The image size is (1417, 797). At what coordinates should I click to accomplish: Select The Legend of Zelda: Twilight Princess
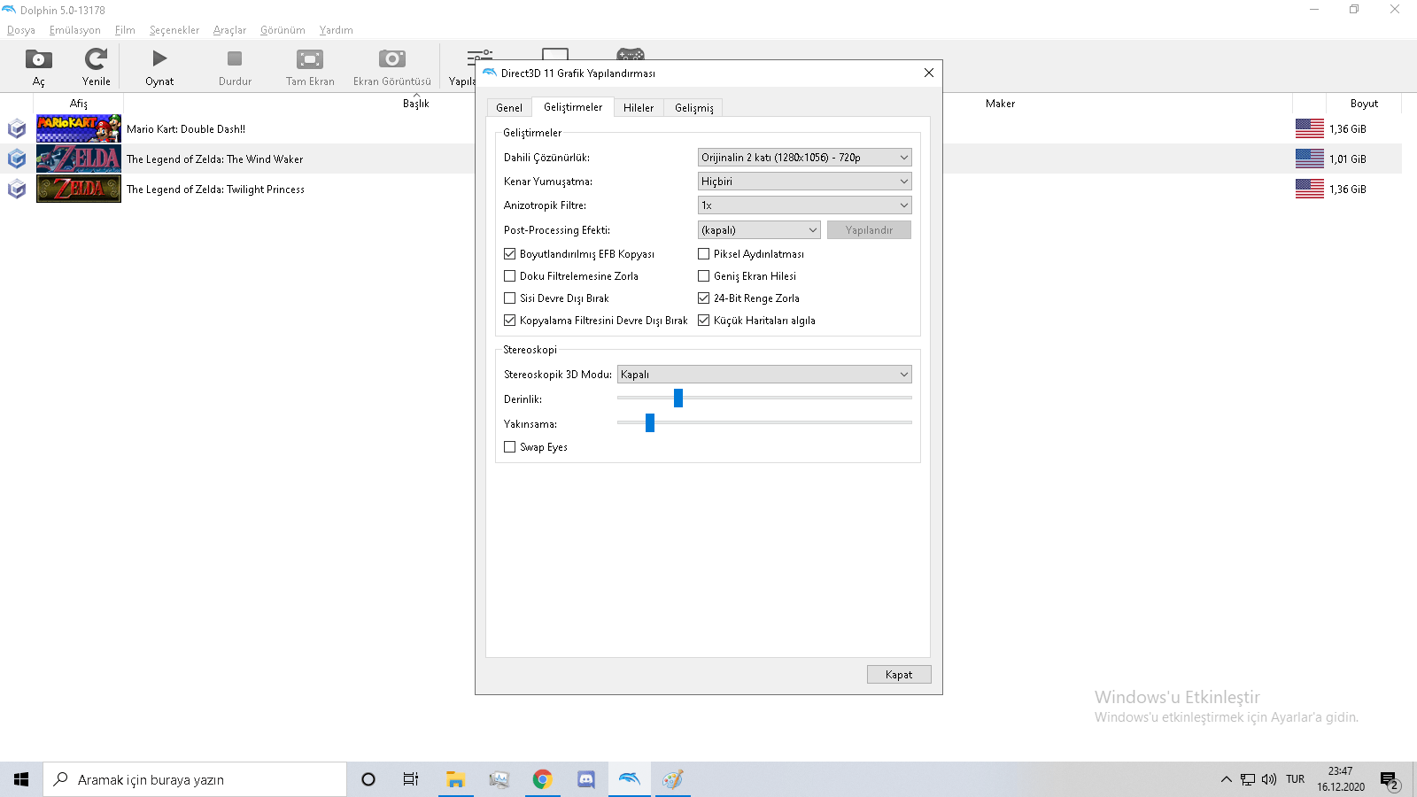pyautogui.click(x=215, y=190)
